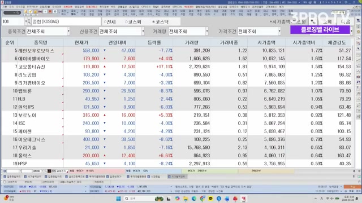Open the trading app taskbar icon
362x203 pixels.
click(244, 198)
